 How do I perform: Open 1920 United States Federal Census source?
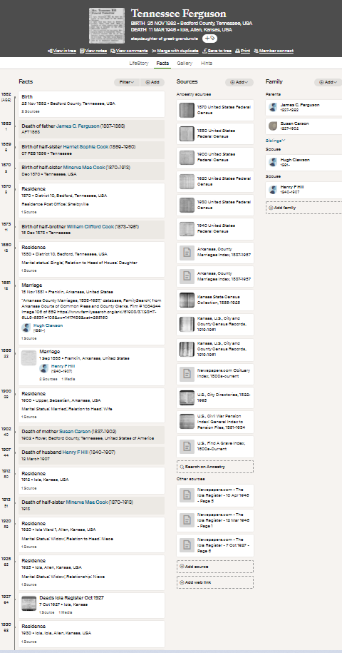click(215, 181)
